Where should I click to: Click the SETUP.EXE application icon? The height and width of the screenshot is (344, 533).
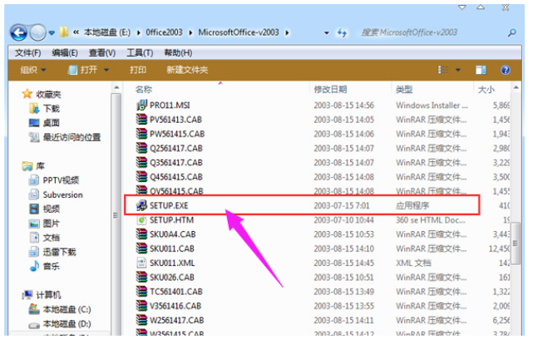point(141,204)
